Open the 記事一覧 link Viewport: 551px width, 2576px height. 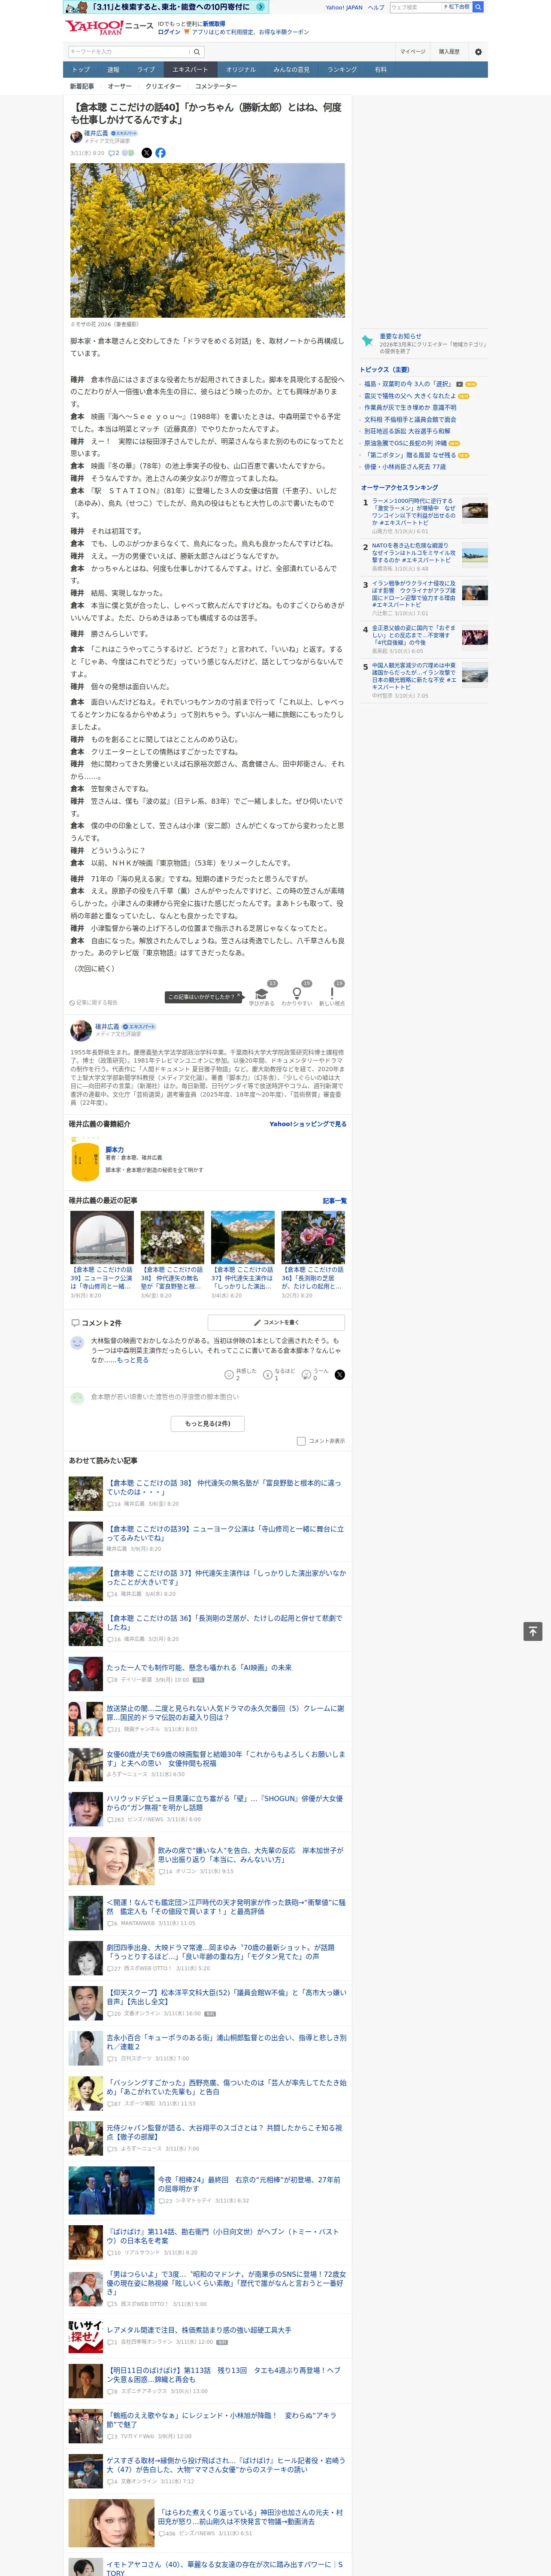(x=335, y=1200)
